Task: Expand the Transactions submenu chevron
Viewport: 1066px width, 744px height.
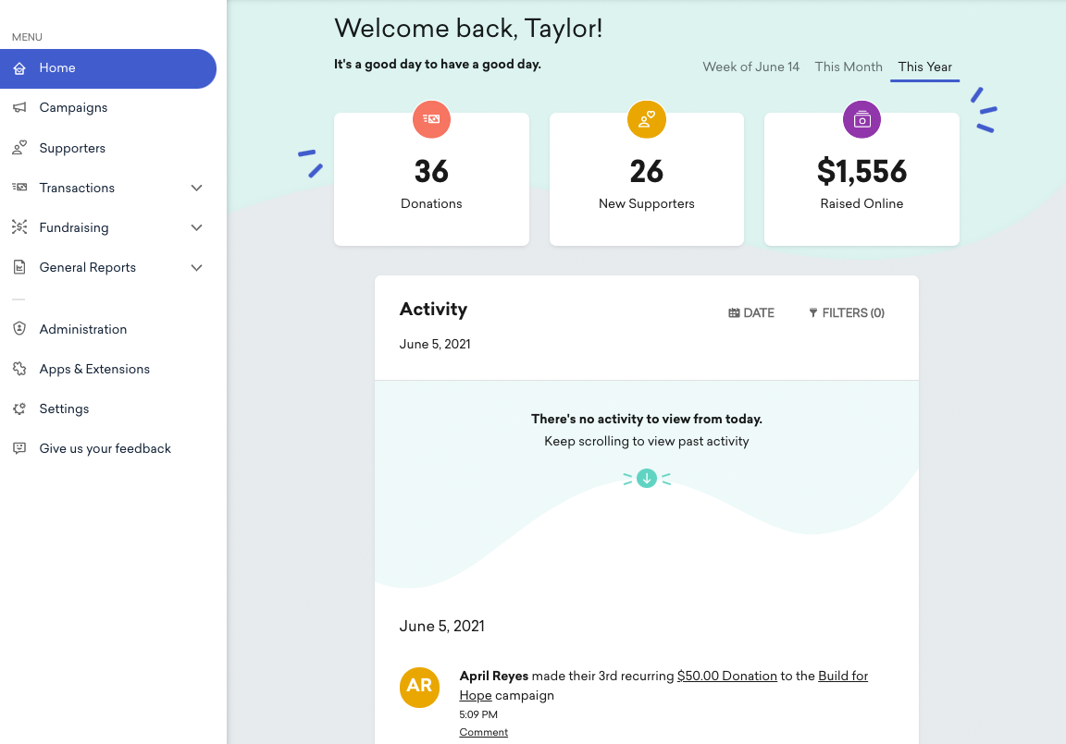Action: (x=196, y=188)
